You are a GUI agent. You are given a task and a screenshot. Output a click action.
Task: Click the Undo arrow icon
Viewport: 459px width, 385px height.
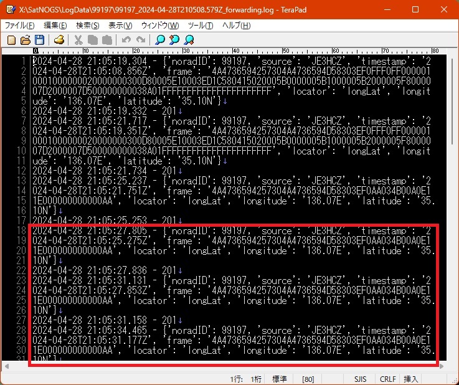[x=126, y=40]
